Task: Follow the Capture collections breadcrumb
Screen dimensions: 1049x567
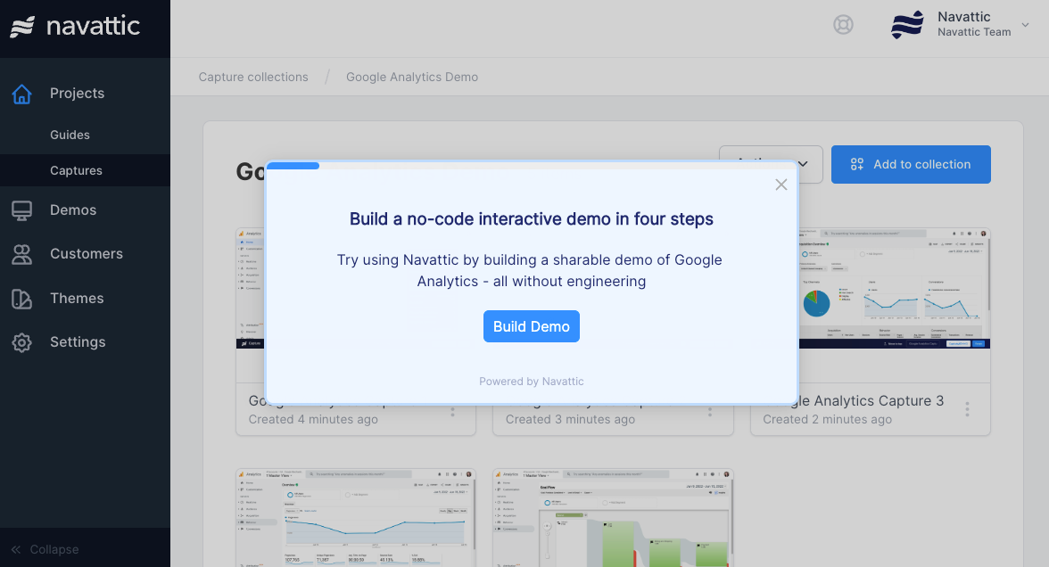Action: click(253, 77)
